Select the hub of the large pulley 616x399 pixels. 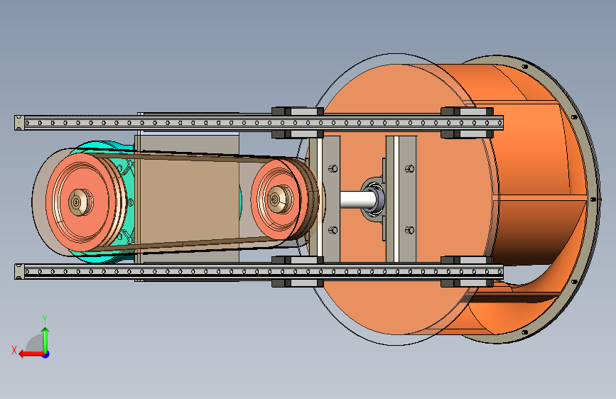coord(80,202)
